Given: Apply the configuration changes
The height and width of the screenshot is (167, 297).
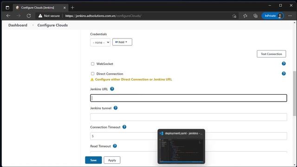Looking at the screenshot, I should click(112, 160).
